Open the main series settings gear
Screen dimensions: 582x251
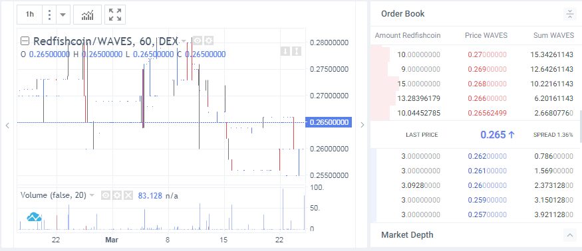pyautogui.click(x=209, y=41)
